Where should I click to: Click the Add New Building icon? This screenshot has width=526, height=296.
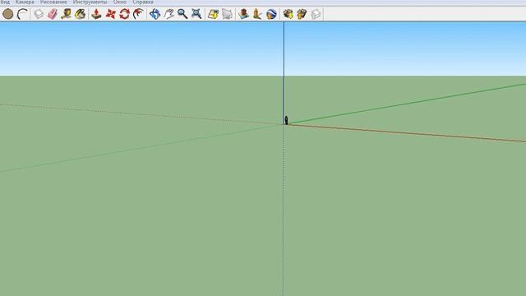pyautogui.click(x=243, y=14)
